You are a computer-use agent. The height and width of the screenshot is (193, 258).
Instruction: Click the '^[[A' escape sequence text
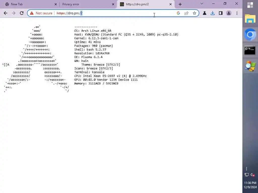pyautogui.click(x=6, y=65)
